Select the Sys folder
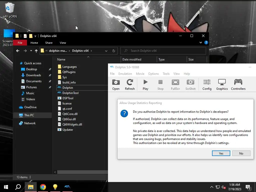This screenshot has width=256, height=192. click(x=62, y=77)
